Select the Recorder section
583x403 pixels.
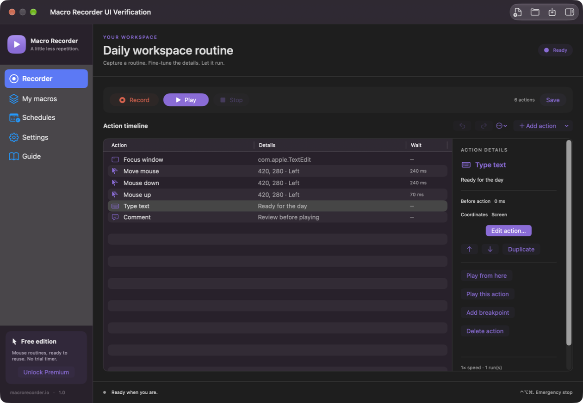46,79
